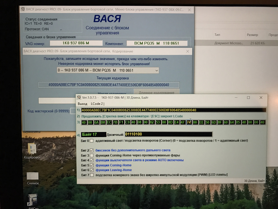Select byte cell B8 in the byte row
278x209 pixels.
(103, 122)
